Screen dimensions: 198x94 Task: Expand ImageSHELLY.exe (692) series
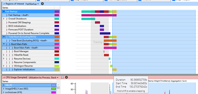pyautogui.click(x=4, y=89)
